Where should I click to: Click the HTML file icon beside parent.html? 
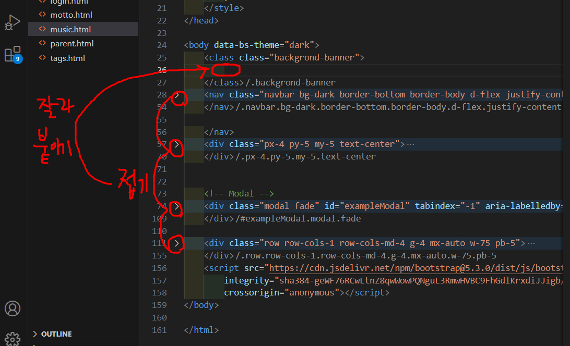pos(42,43)
